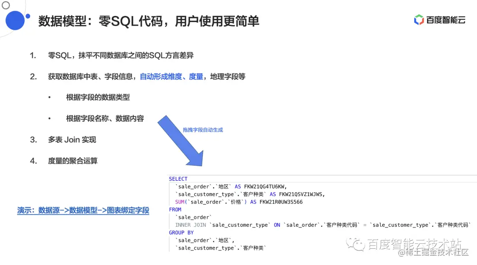
Task: Click the 百度智能云 logo icon
Action: 419,20
